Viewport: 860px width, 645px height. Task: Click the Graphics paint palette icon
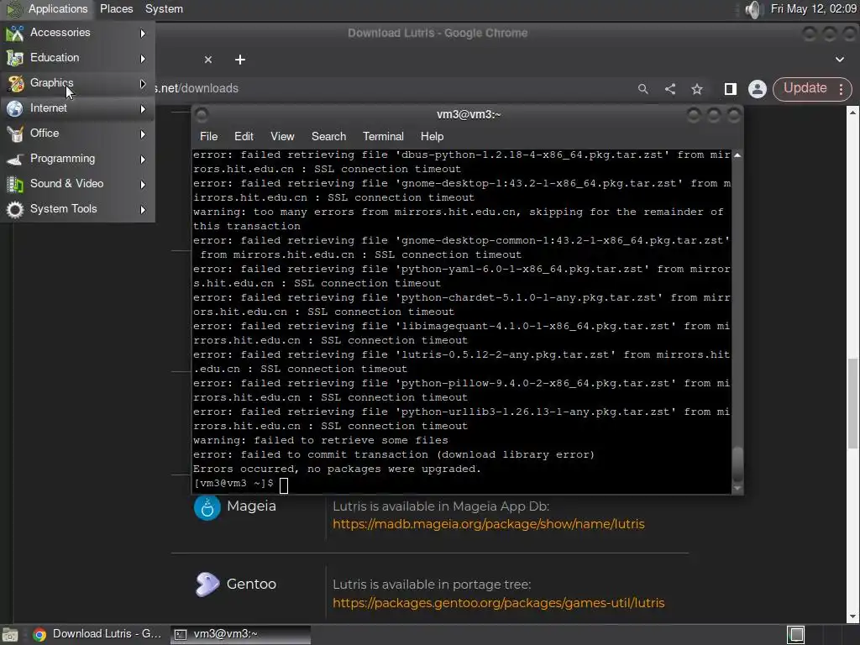(x=15, y=84)
